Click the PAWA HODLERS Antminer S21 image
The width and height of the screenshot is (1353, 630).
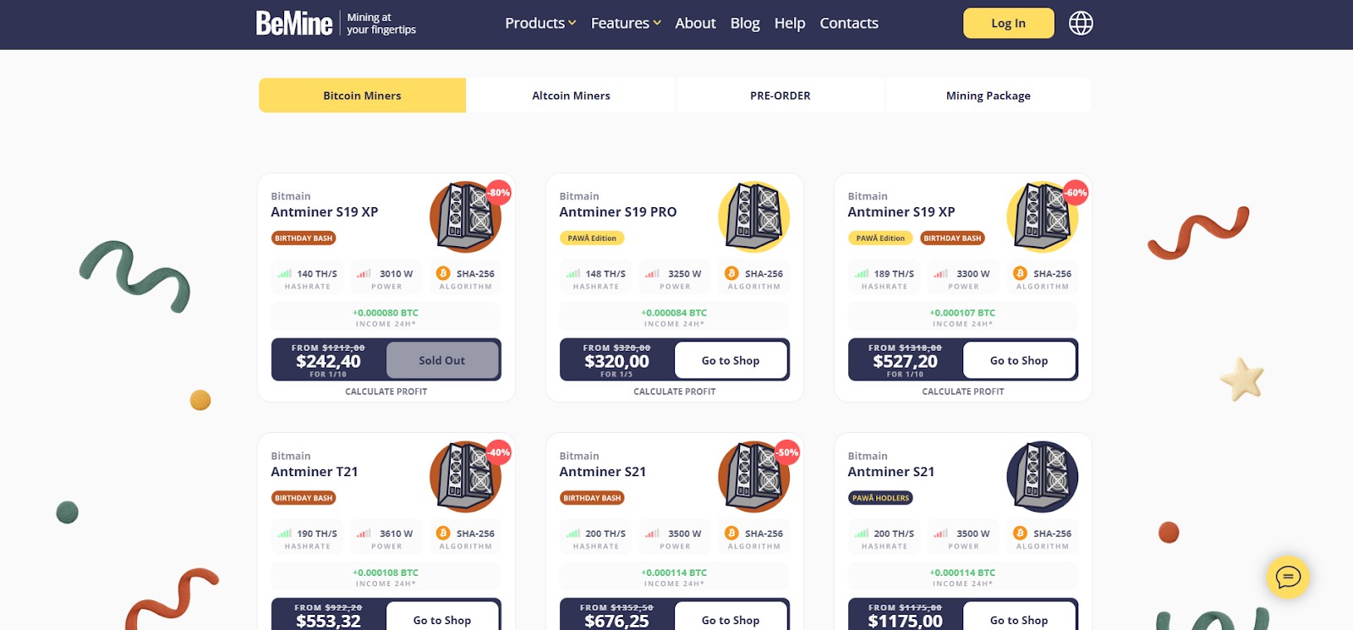[1042, 477]
